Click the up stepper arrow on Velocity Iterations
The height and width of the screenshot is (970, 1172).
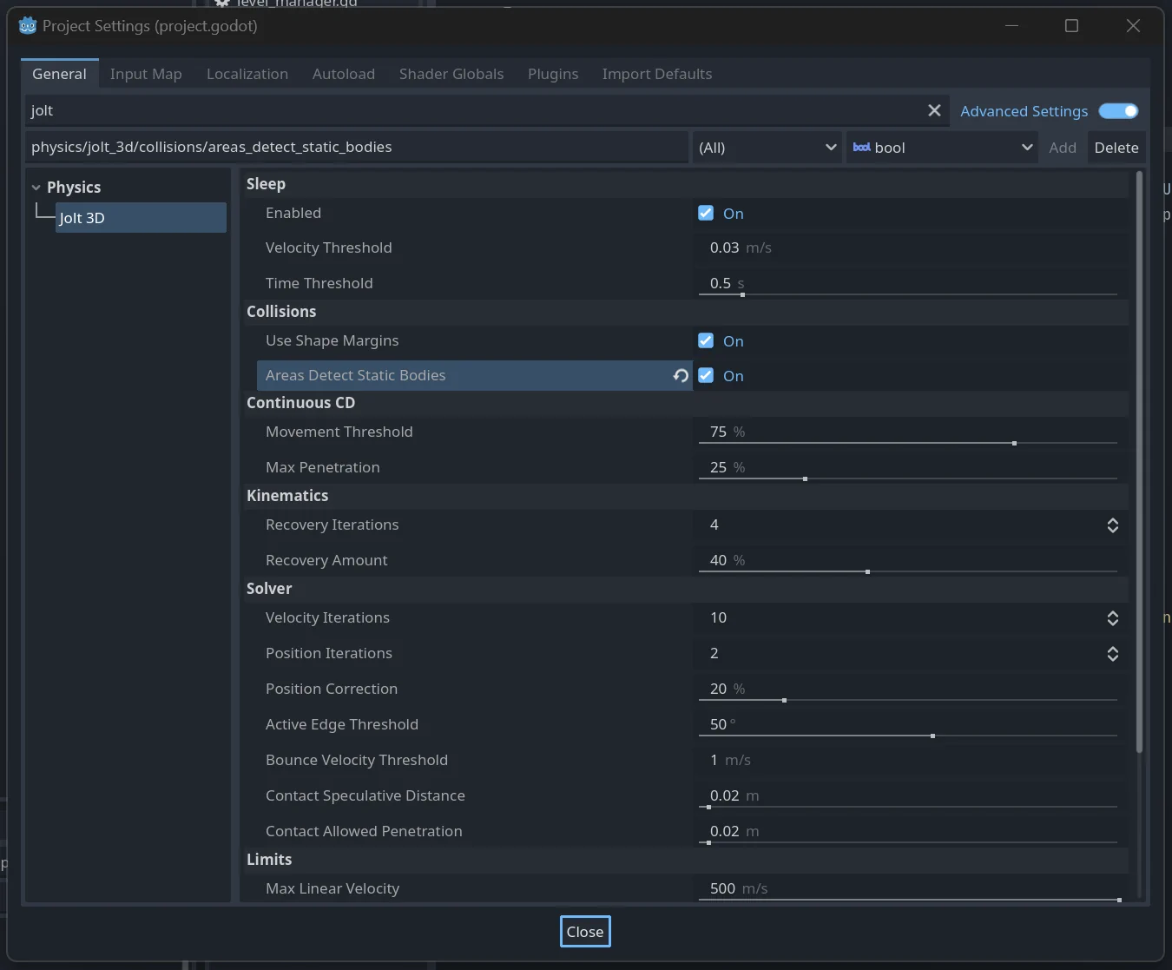click(1112, 614)
